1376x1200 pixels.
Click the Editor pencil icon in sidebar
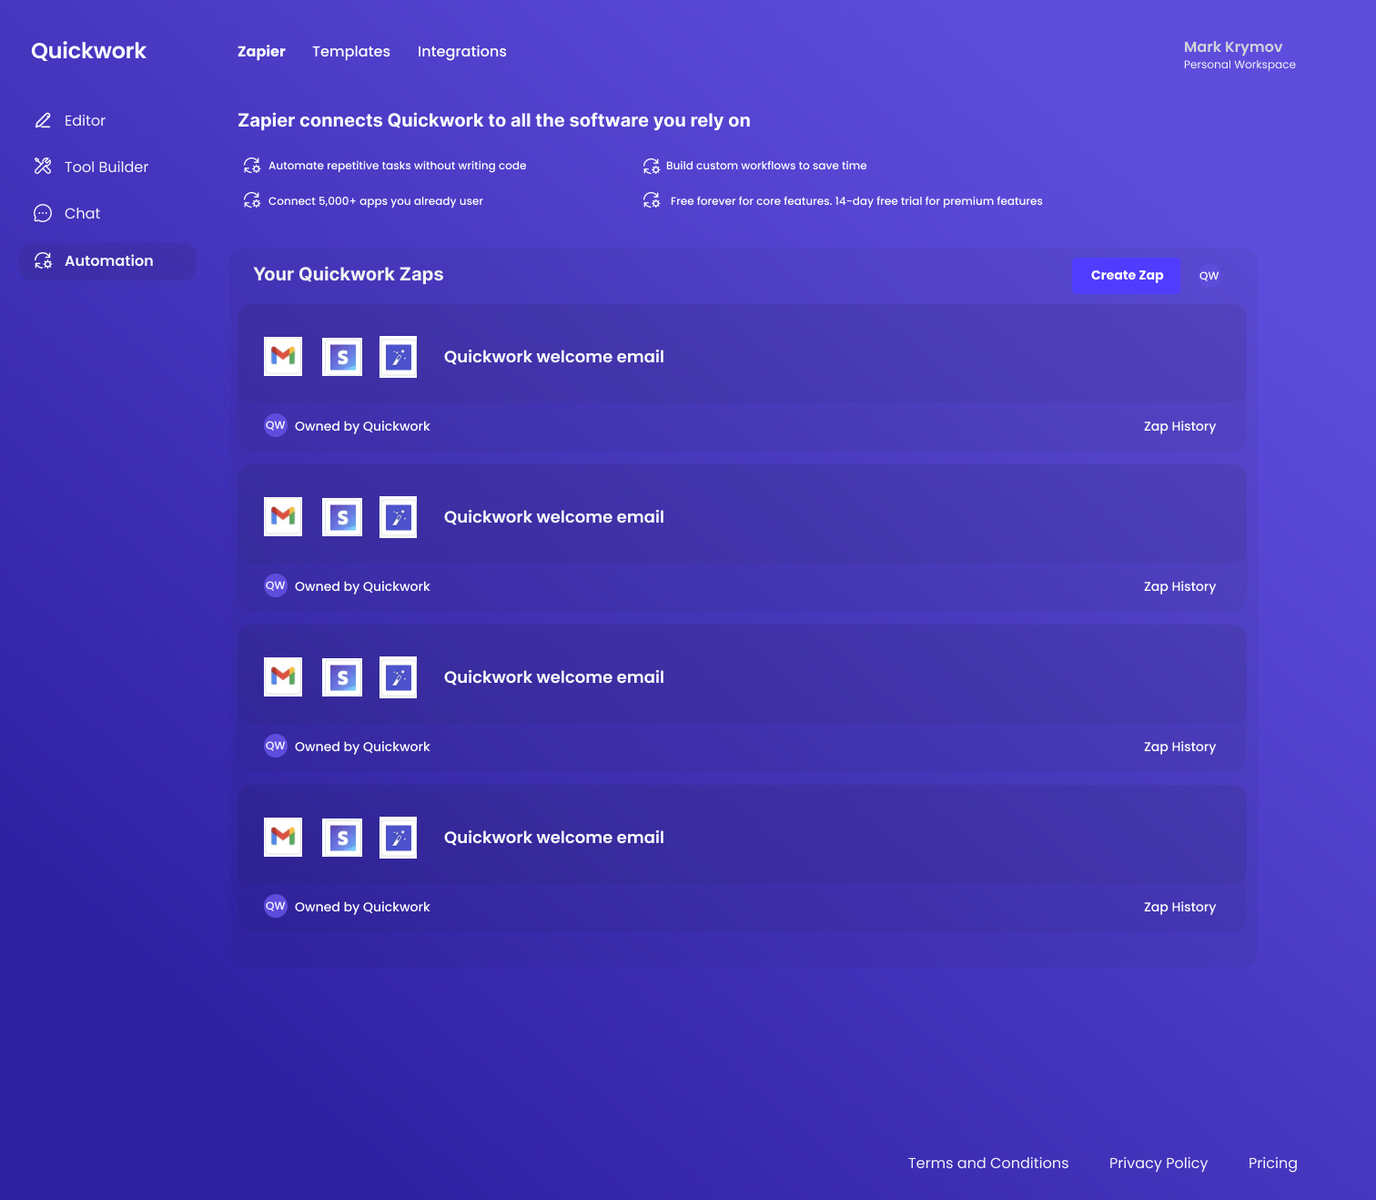point(43,120)
